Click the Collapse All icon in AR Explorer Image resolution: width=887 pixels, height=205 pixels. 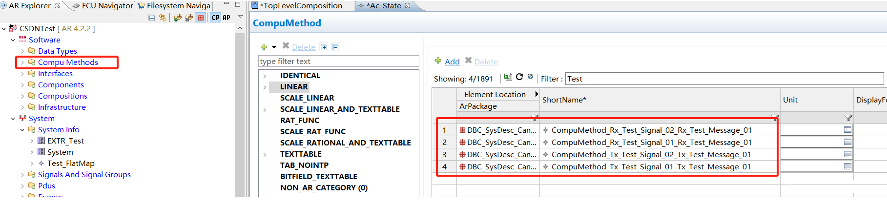(x=152, y=18)
